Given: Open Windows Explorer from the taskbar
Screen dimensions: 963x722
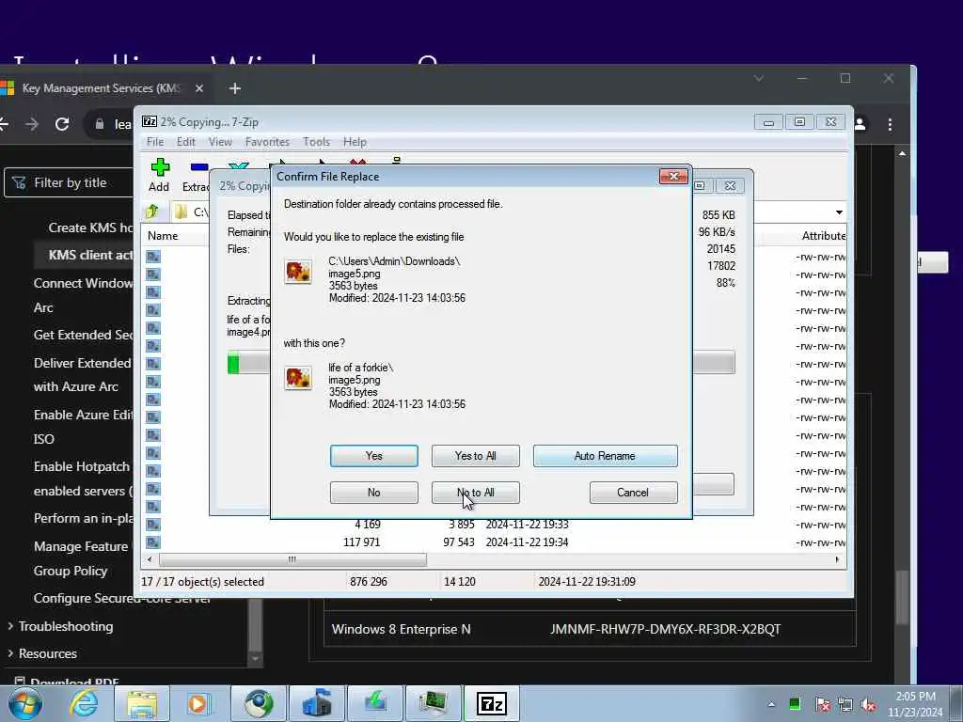Looking at the screenshot, I should (x=142, y=703).
